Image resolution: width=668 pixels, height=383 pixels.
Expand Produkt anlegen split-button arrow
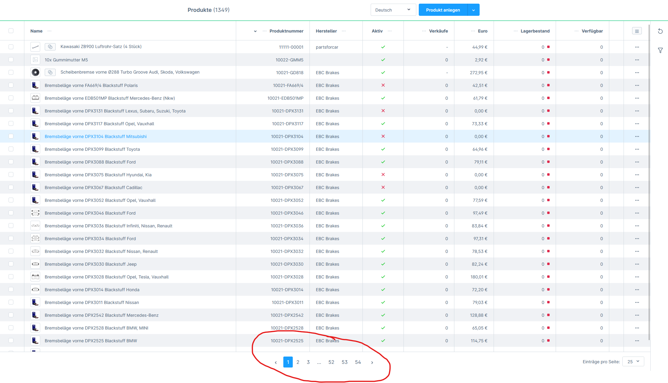point(473,10)
